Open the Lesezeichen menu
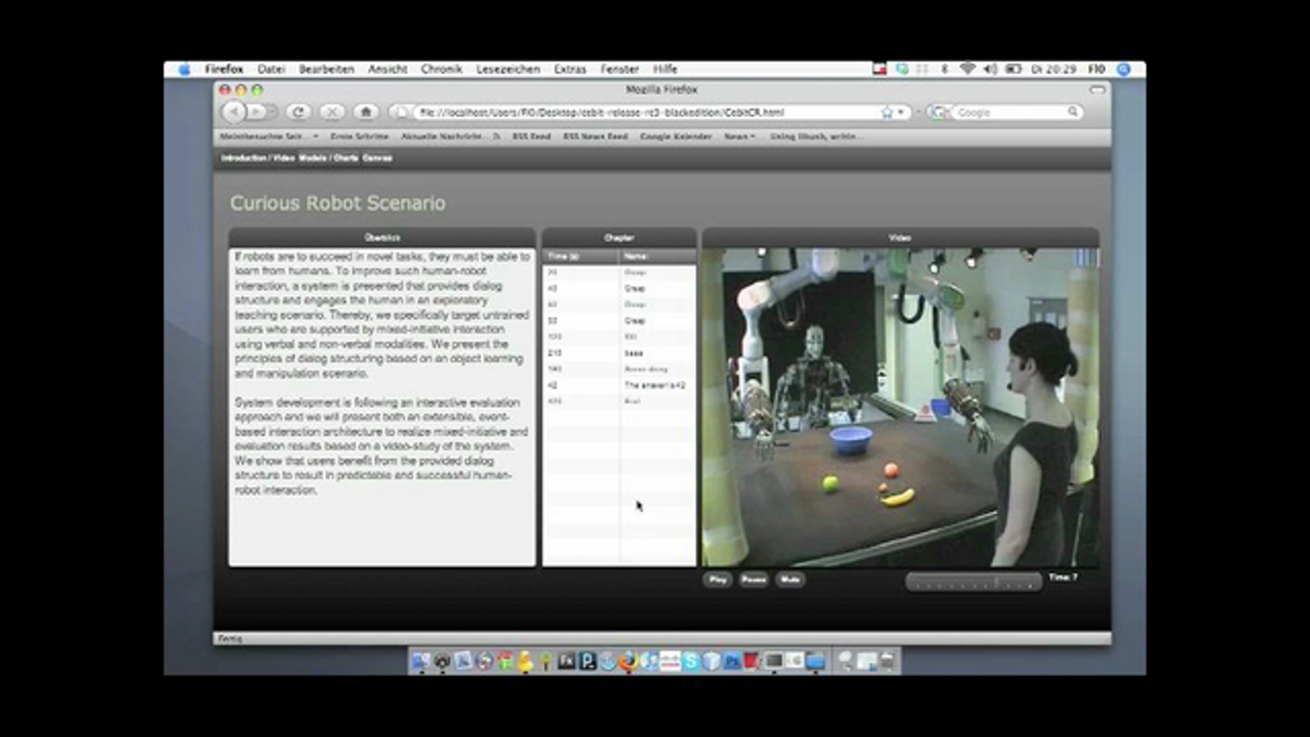The image size is (1310, 737). pyautogui.click(x=508, y=69)
